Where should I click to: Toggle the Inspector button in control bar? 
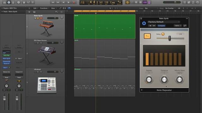[x=9, y=2]
